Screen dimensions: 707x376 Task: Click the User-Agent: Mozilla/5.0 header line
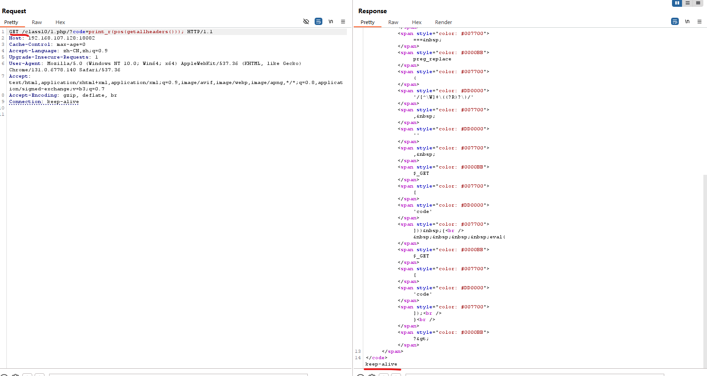click(155, 64)
